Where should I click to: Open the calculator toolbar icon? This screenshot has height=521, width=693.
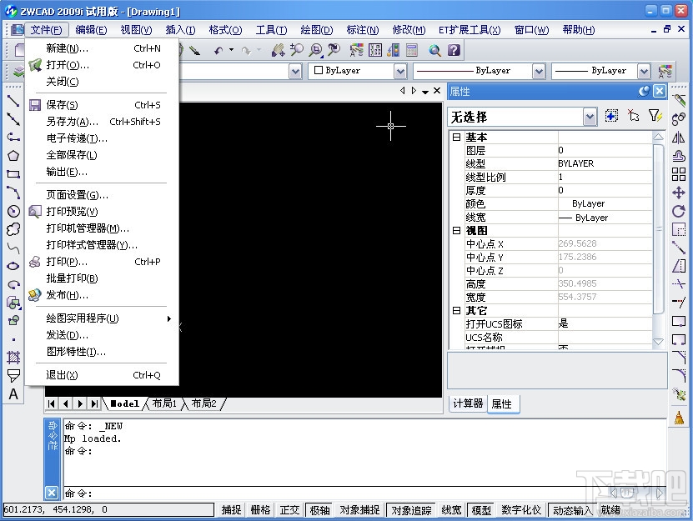pyautogui.click(x=412, y=51)
